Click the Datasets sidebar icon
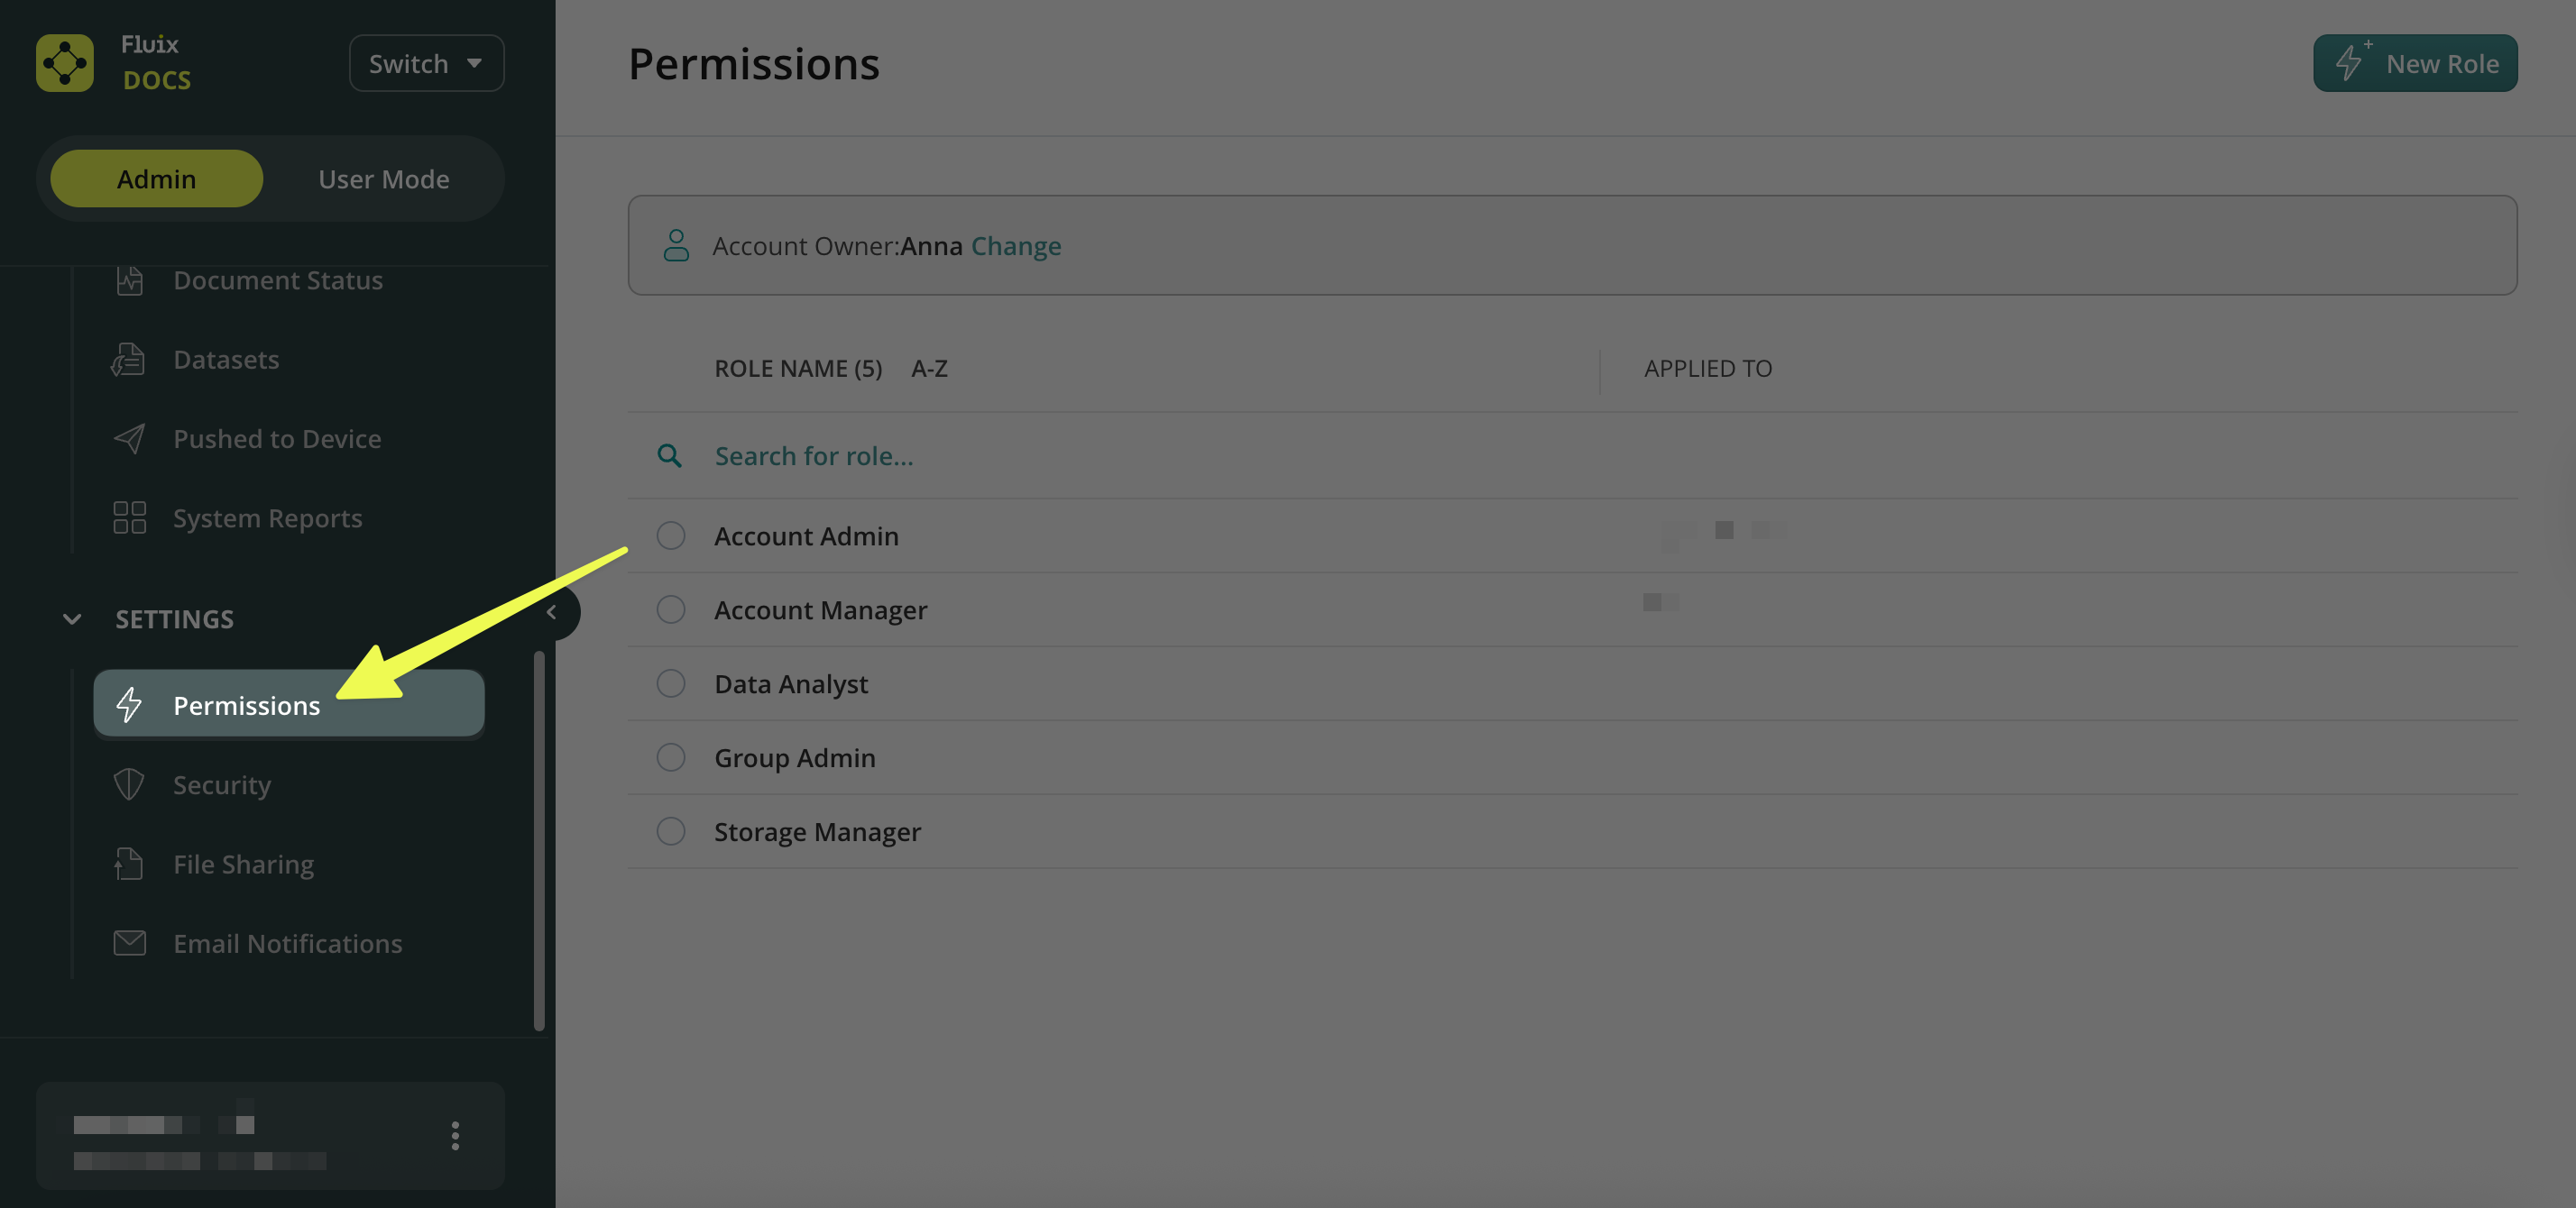2576x1208 pixels. [x=128, y=360]
